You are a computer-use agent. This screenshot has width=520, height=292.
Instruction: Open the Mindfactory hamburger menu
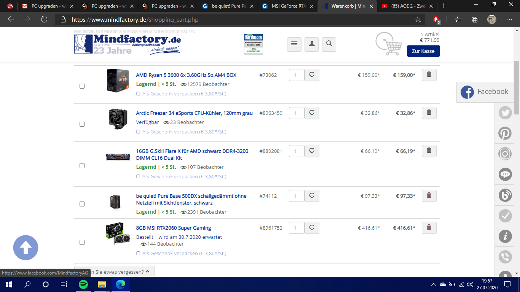tap(294, 44)
